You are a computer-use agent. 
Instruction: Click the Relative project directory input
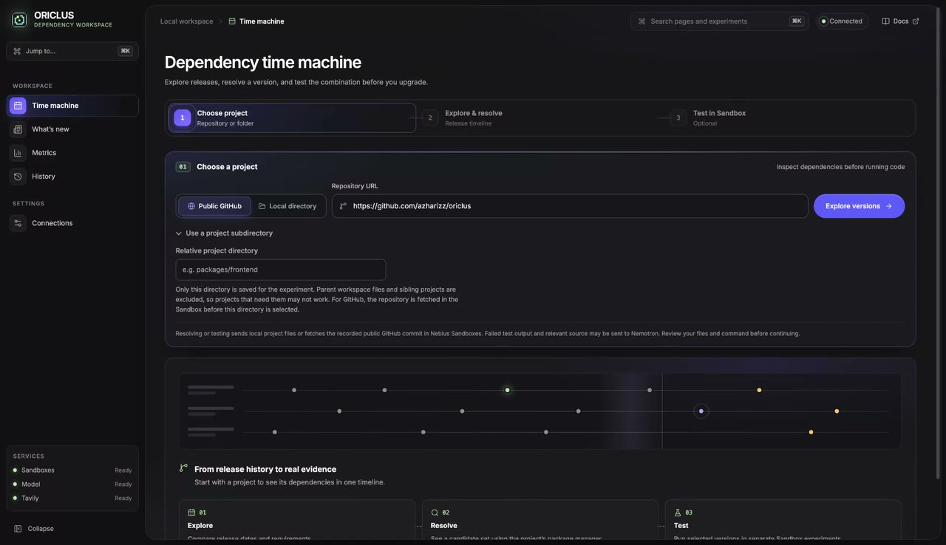click(281, 270)
